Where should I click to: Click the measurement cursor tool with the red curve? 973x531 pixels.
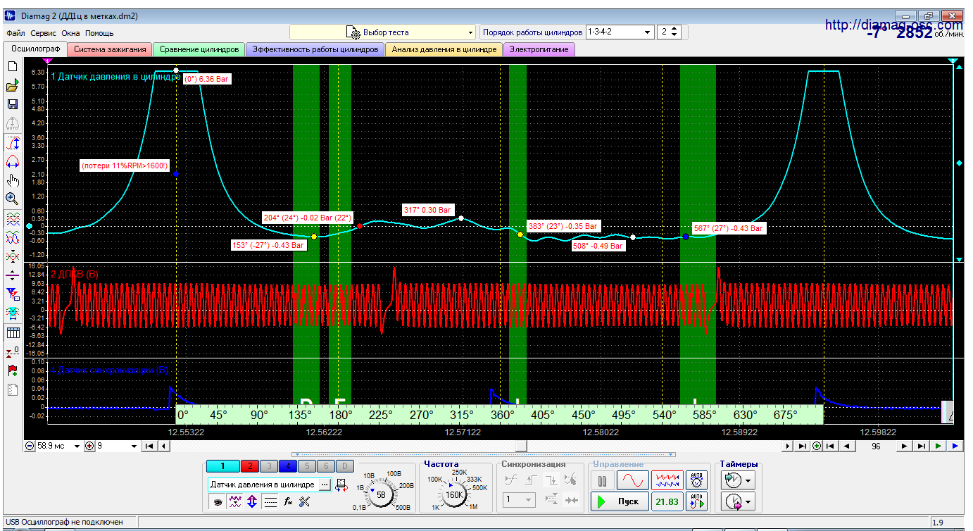[12, 143]
